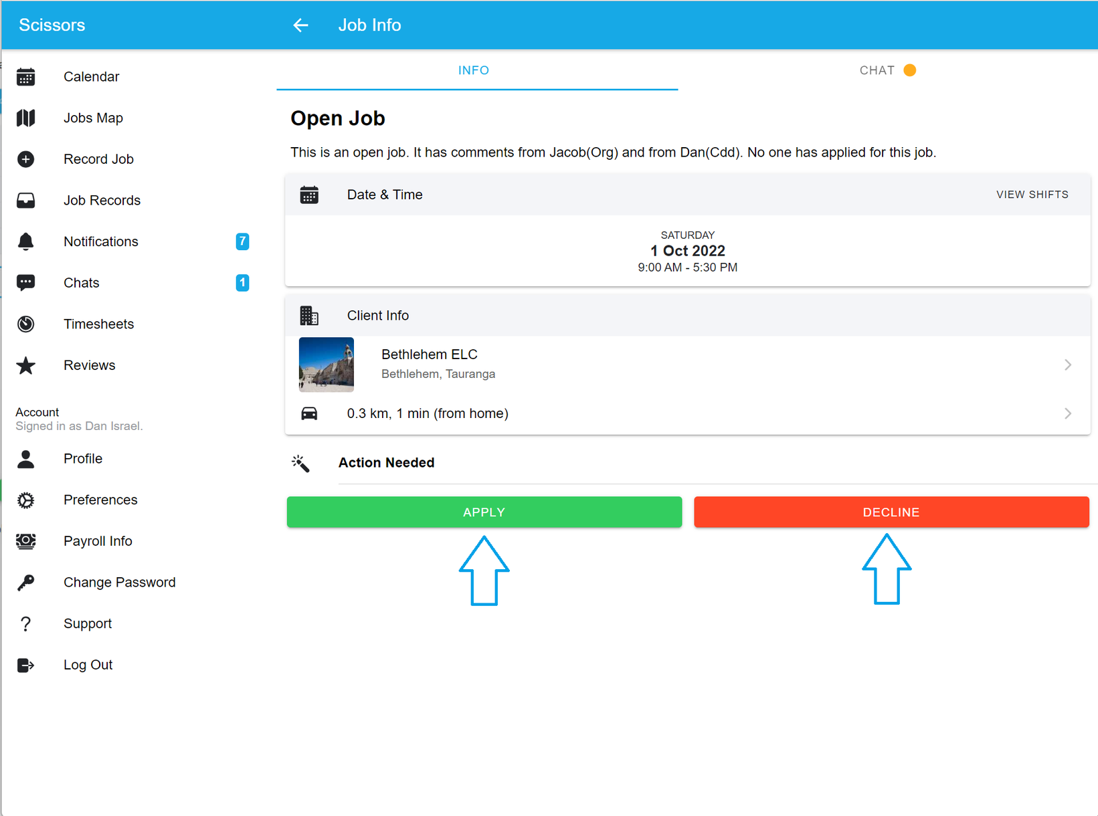This screenshot has height=816, width=1098.
Task: Click the Chats speech bubble icon
Action: tap(25, 283)
